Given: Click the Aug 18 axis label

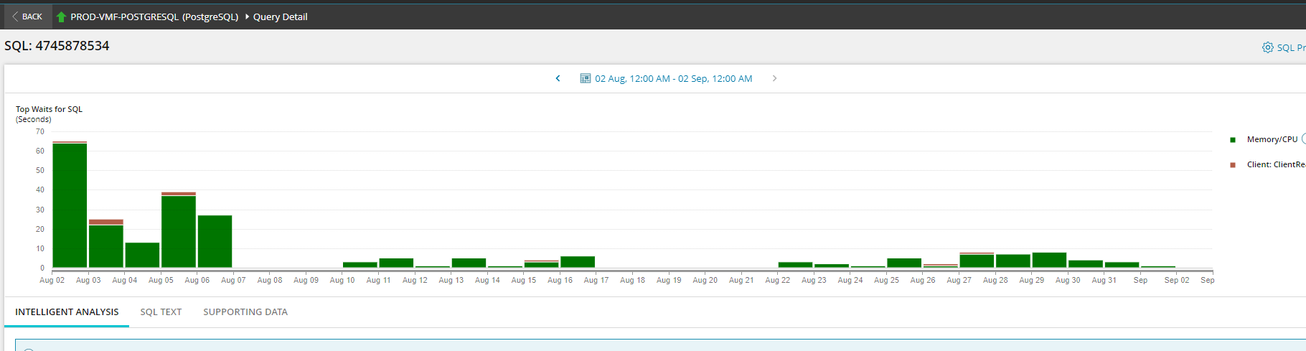Looking at the screenshot, I should pos(632,280).
